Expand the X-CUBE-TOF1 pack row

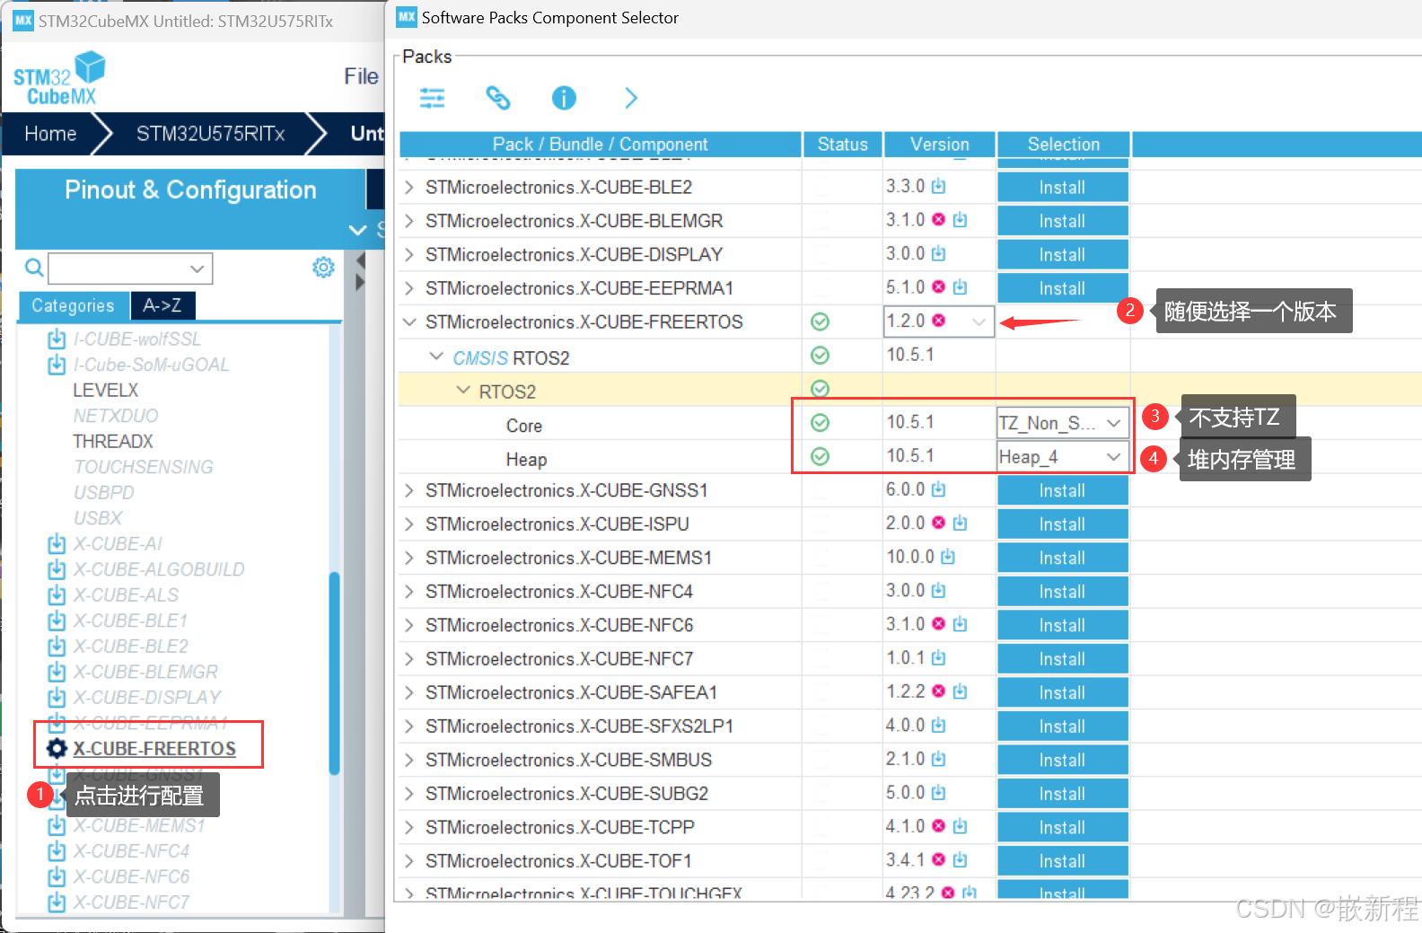[409, 860]
